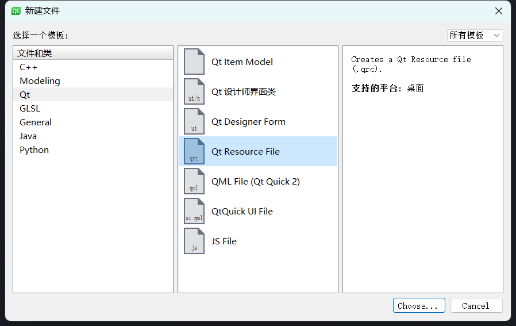Choose the Qt Item Model template label

point(242,62)
